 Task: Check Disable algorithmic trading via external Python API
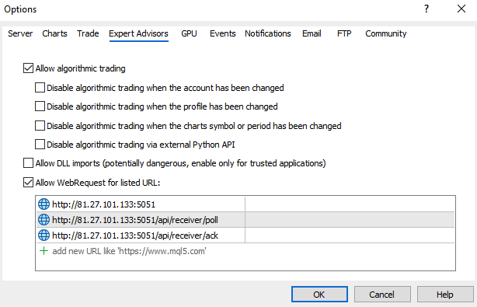tap(40, 145)
